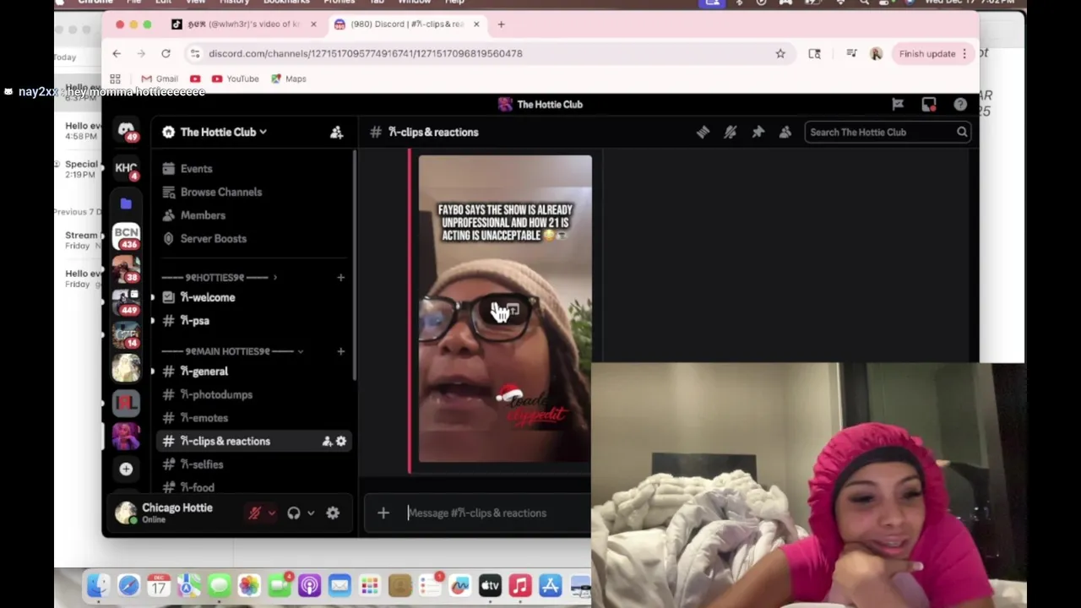Image resolution: width=1081 pixels, height=608 pixels.
Task: Collapse the MAIN HOTTIES category
Action: pos(232,351)
